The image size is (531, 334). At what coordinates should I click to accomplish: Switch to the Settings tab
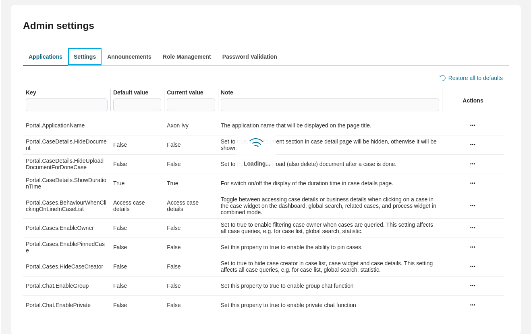(x=85, y=57)
